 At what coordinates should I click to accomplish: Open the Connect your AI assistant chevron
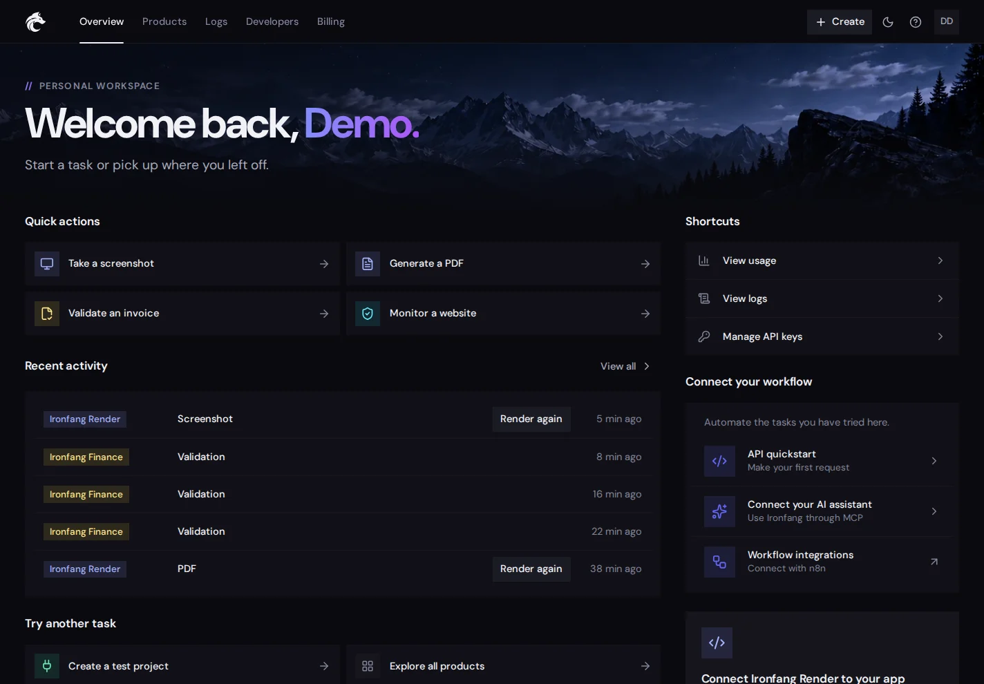pyautogui.click(x=934, y=511)
